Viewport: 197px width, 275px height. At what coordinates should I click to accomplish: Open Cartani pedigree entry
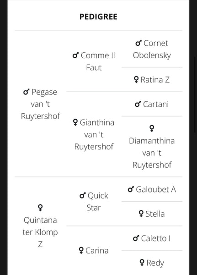pyautogui.click(x=152, y=104)
